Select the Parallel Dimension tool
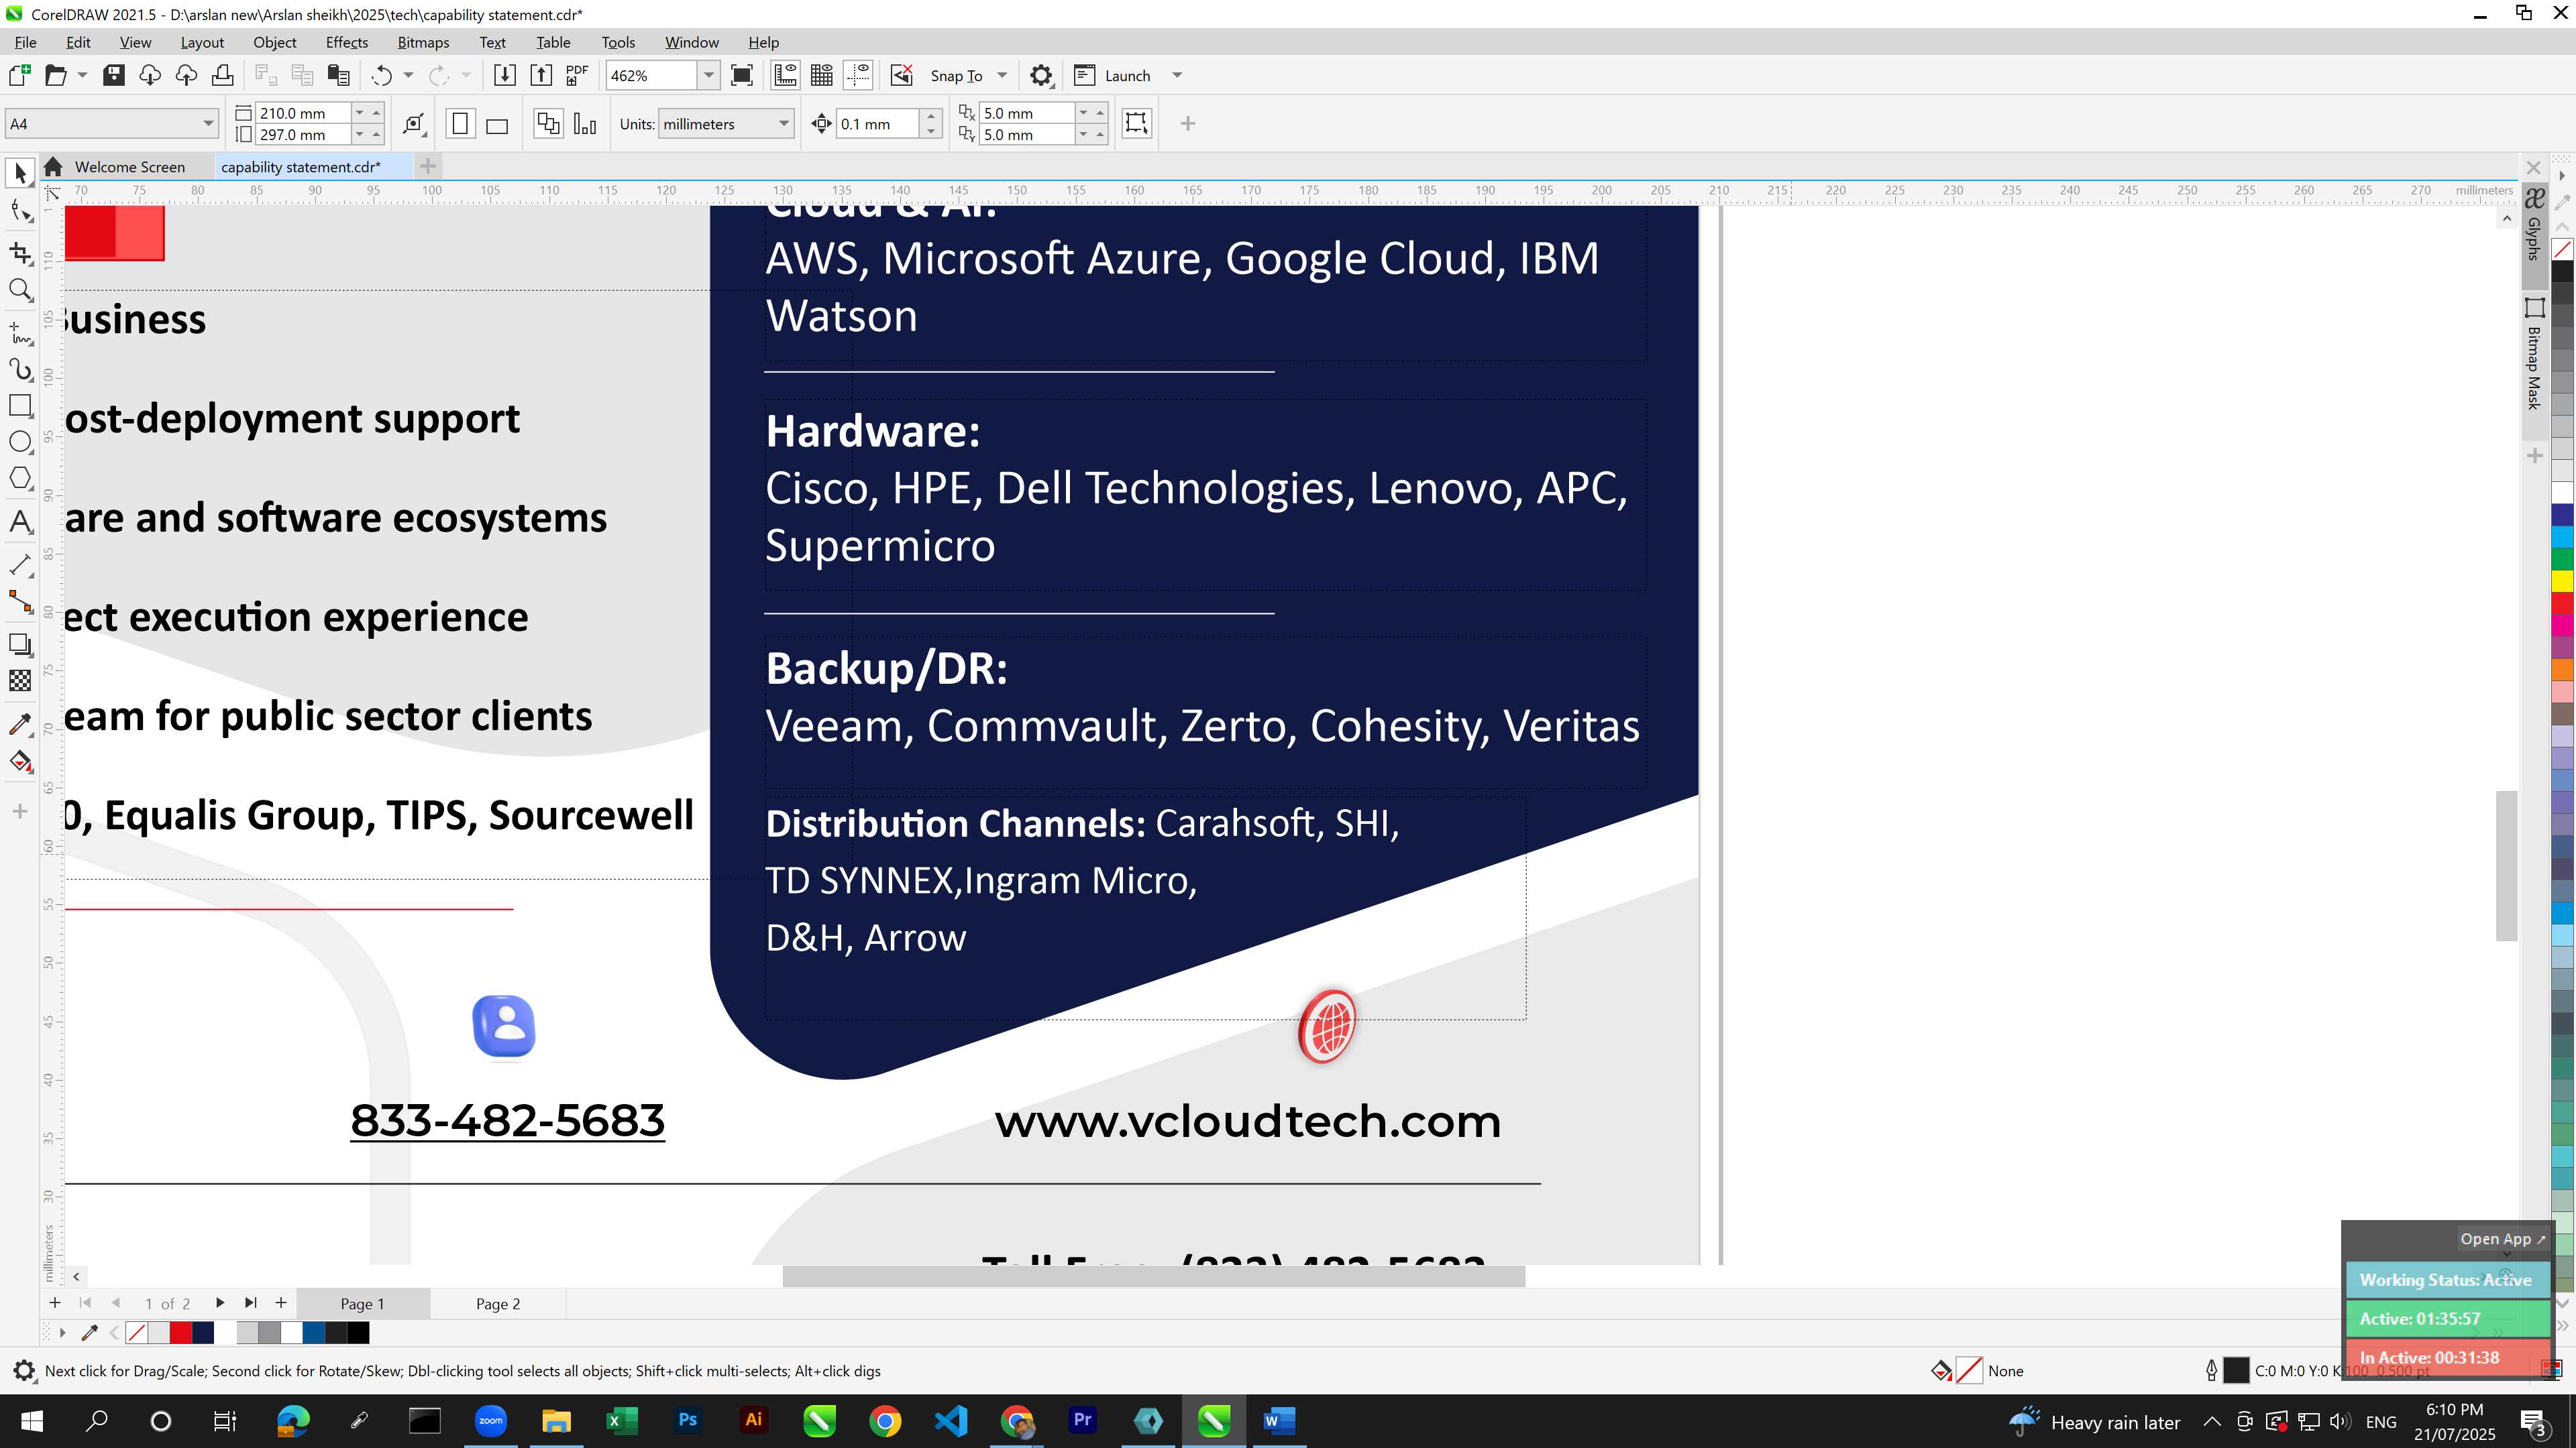Screen dimensions: 2576x1448 (20, 564)
